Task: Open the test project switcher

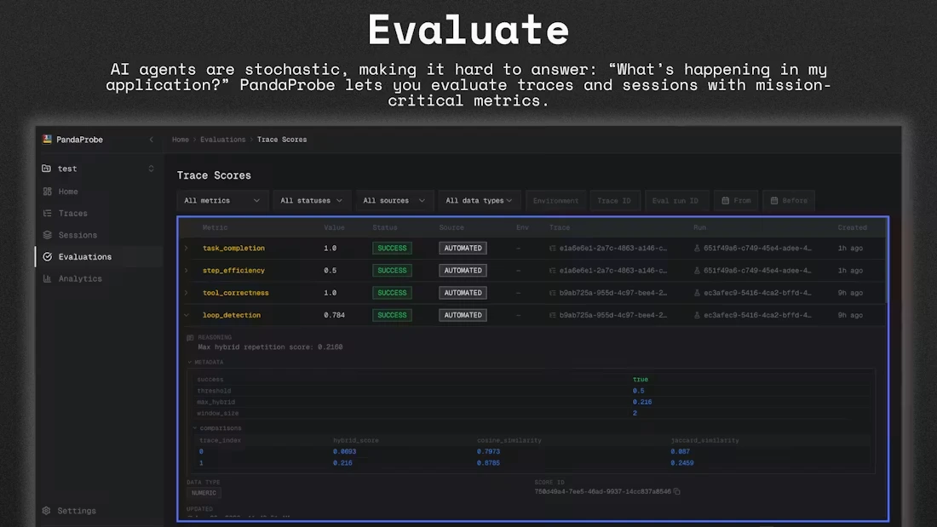Action: click(98, 169)
